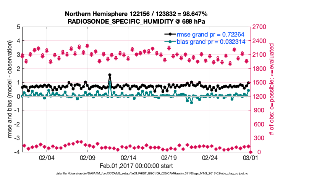Image resolution: width=317 pixels, height=179 pixels.
Task: Click the tallest teal bias peak point
Action: [x=110, y=82]
